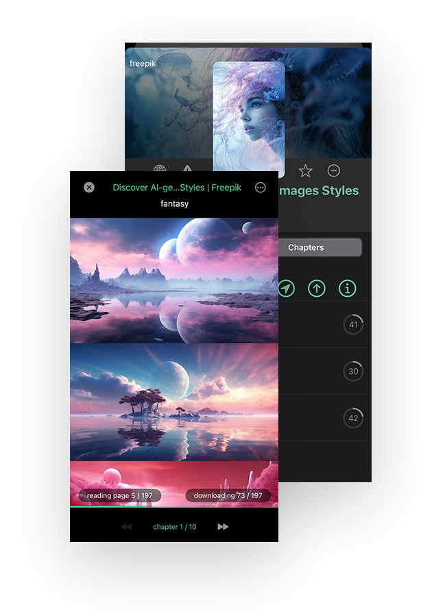Open chapter list from 'chapter 1 / 10' label
The height and width of the screenshot is (610, 421).
174,527
